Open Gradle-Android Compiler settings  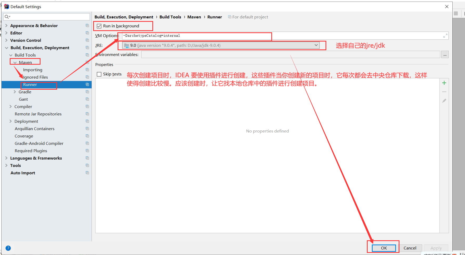point(39,143)
